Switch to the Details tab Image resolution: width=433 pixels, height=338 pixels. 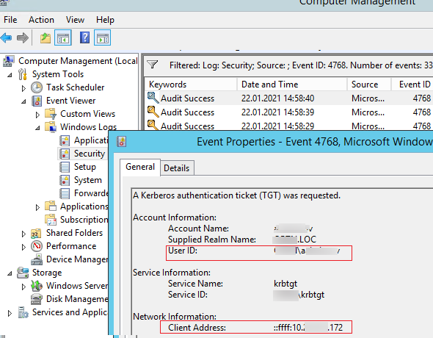point(177,168)
